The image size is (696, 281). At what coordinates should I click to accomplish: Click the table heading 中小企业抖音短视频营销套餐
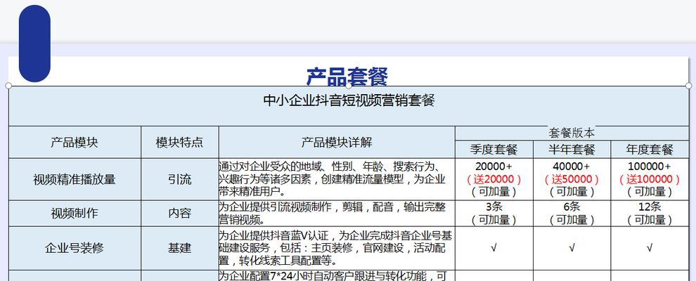(349, 100)
